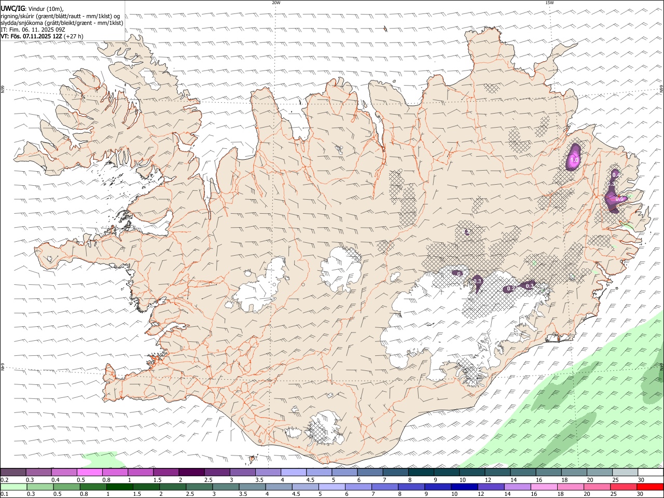This screenshot has width=664, height=498.
Task: Pick the darkest green swatch at 1 in rain scale
Action: coord(119,487)
